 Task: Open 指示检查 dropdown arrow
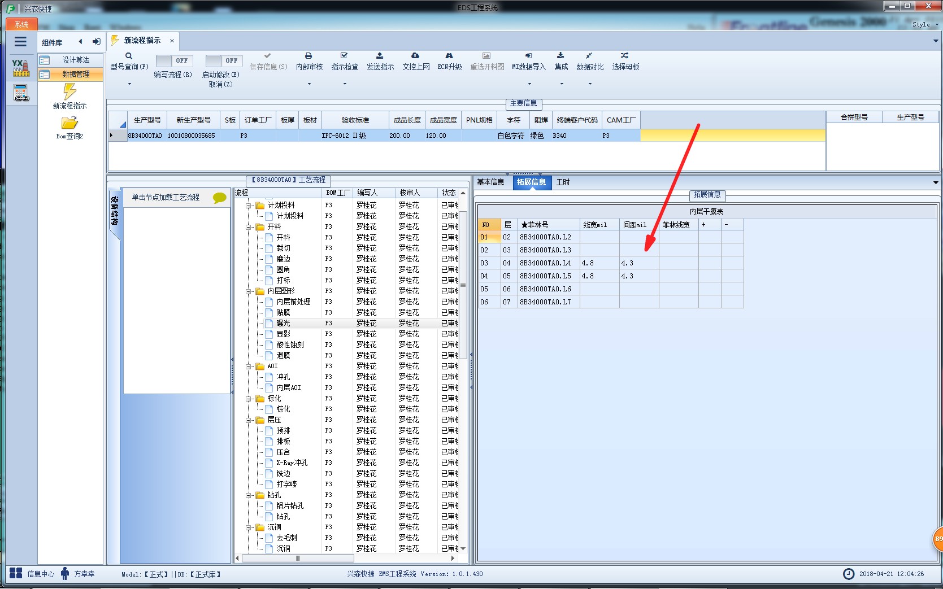coord(345,84)
